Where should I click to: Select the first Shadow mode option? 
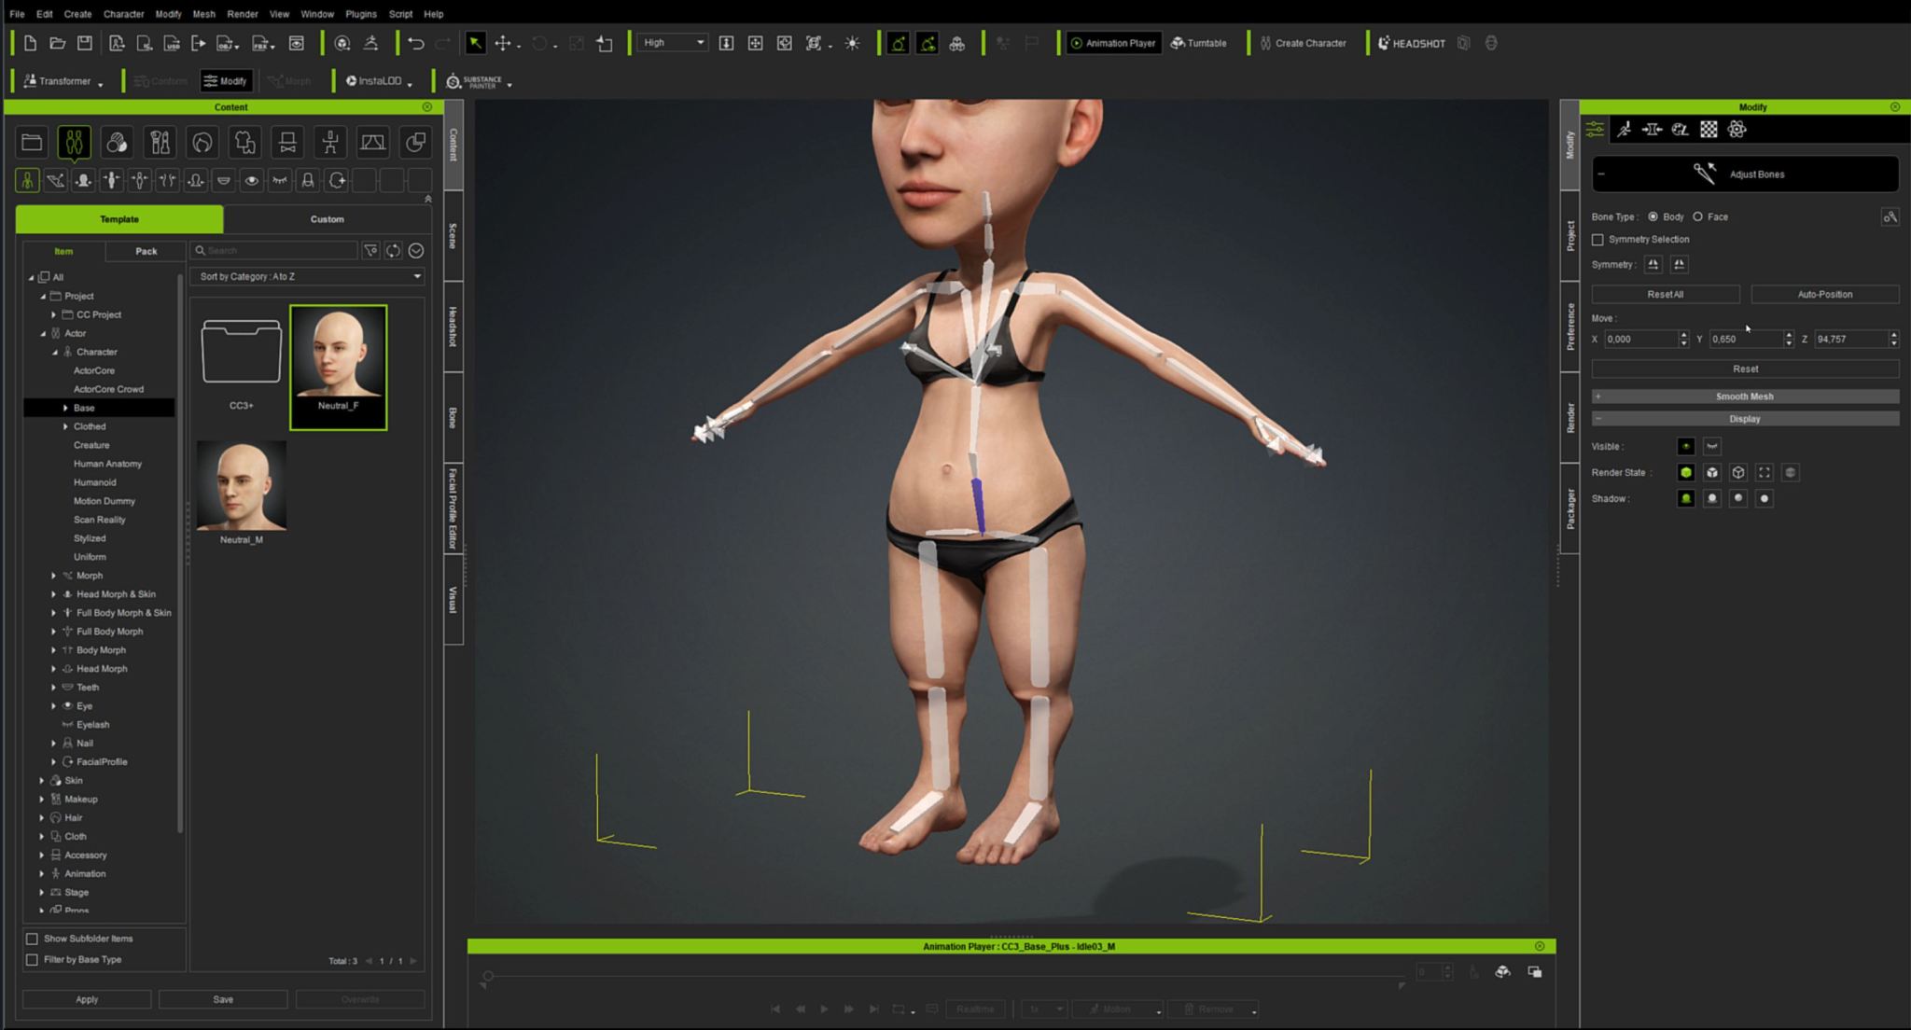point(1685,499)
